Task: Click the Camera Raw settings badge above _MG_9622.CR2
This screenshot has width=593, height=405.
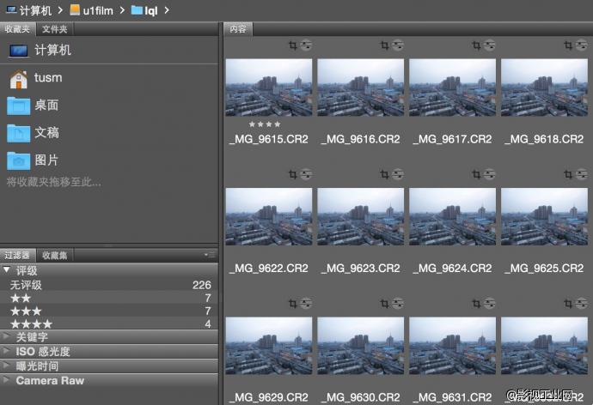Action: point(306,174)
